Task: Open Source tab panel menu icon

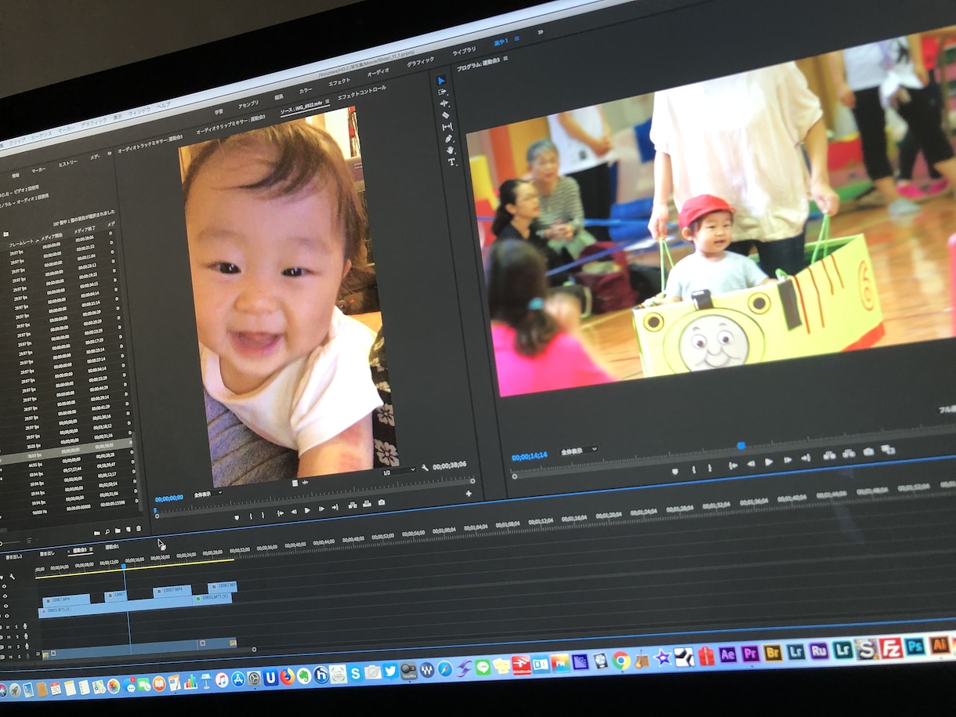Action: tap(328, 103)
